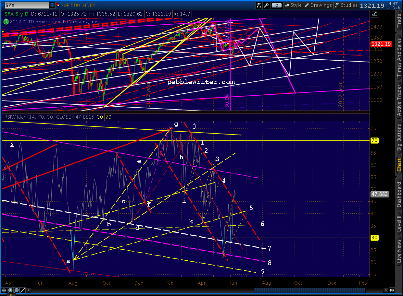
Task: Click the green info icon
Action: click(6, 22)
